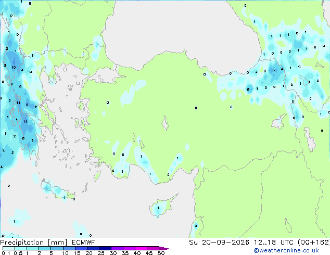Click the violet 30-35 mm legend swatch
330x255 pixels.
point(117,248)
